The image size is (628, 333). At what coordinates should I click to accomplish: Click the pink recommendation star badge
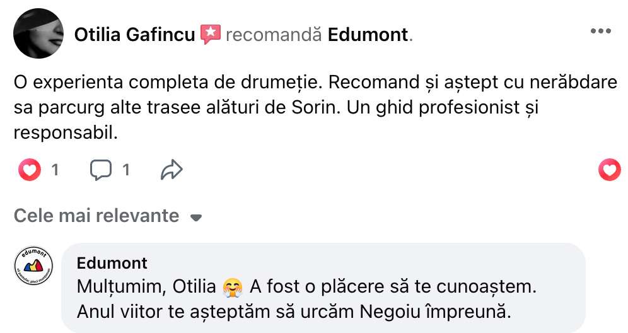[x=210, y=34]
